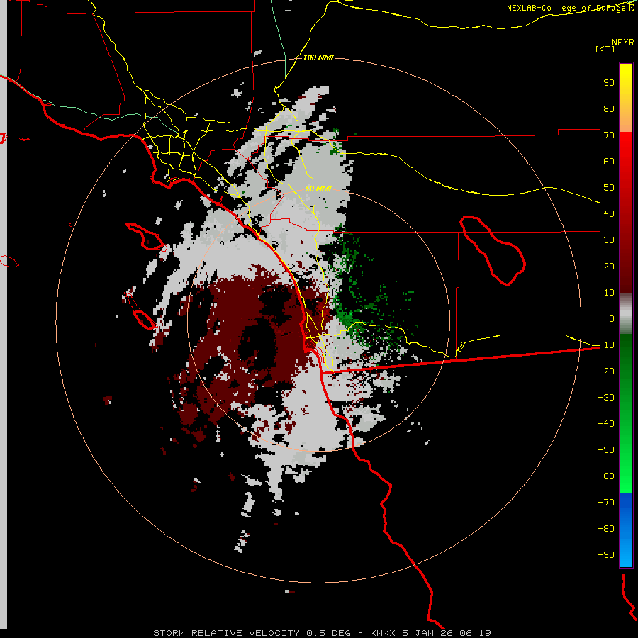
Task: Click the -70 value on velocity scale
Action: click(606, 503)
